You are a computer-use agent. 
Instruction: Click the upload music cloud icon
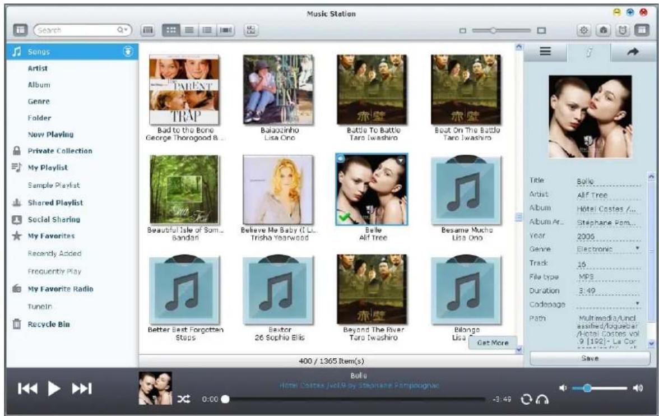pyautogui.click(x=603, y=30)
